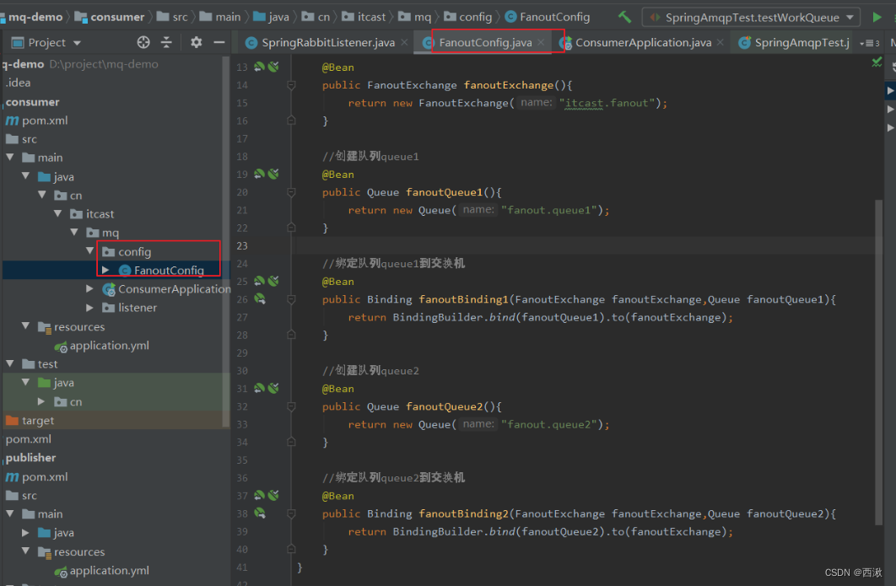The width and height of the screenshot is (896, 586).
Task: Click the vertical scrollbar of the editor
Action: (878, 362)
